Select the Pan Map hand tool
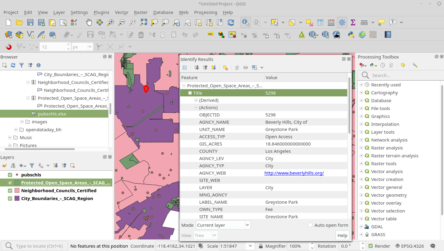 tap(89, 22)
